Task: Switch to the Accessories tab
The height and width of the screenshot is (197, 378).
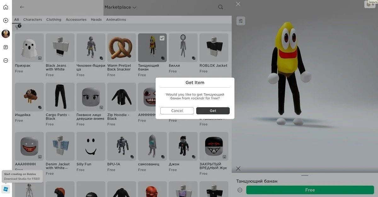Action: point(76,19)
